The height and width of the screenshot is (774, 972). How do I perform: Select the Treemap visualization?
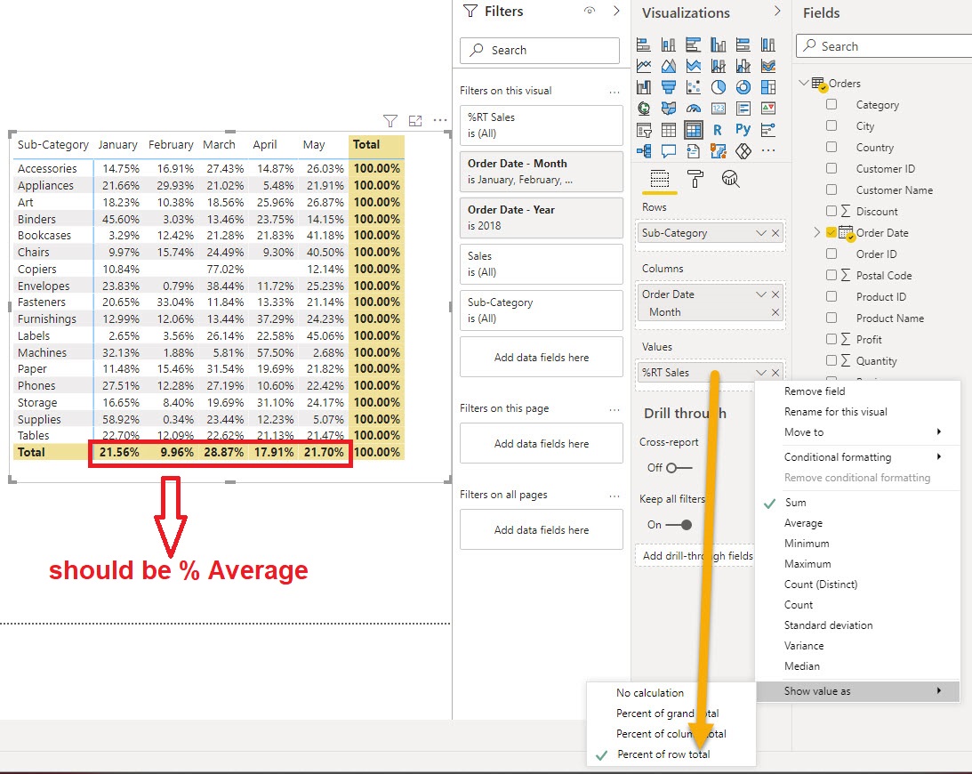click(x=768, y=87)
